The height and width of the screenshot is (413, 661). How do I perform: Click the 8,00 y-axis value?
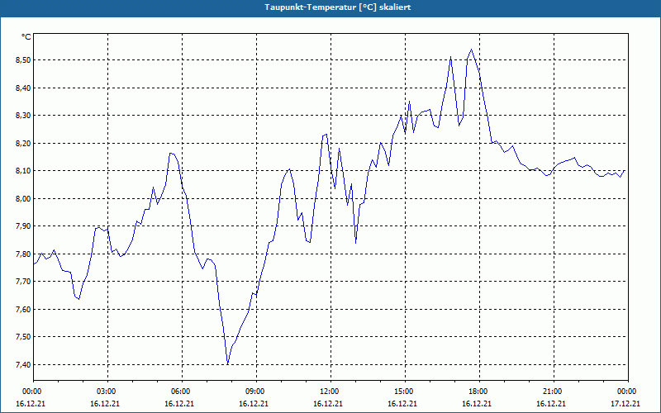23,198
